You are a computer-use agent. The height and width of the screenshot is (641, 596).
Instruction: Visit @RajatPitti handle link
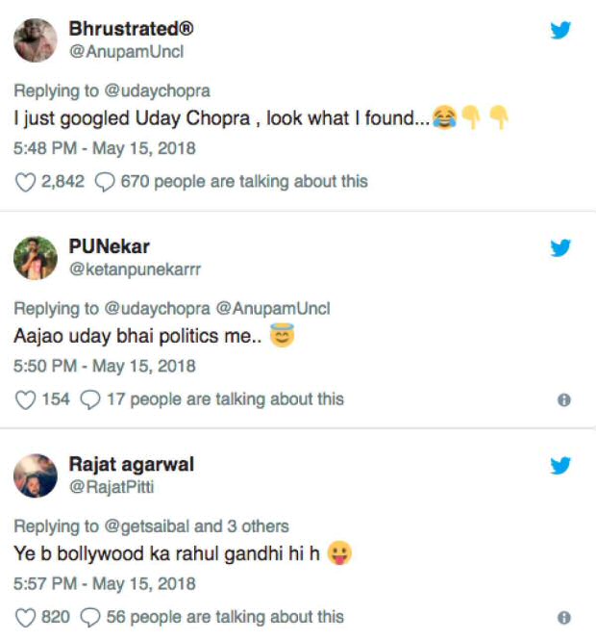[x=111, y=487]
